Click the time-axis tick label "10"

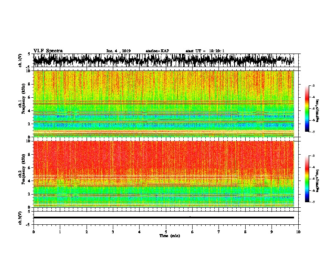point(298,232)
